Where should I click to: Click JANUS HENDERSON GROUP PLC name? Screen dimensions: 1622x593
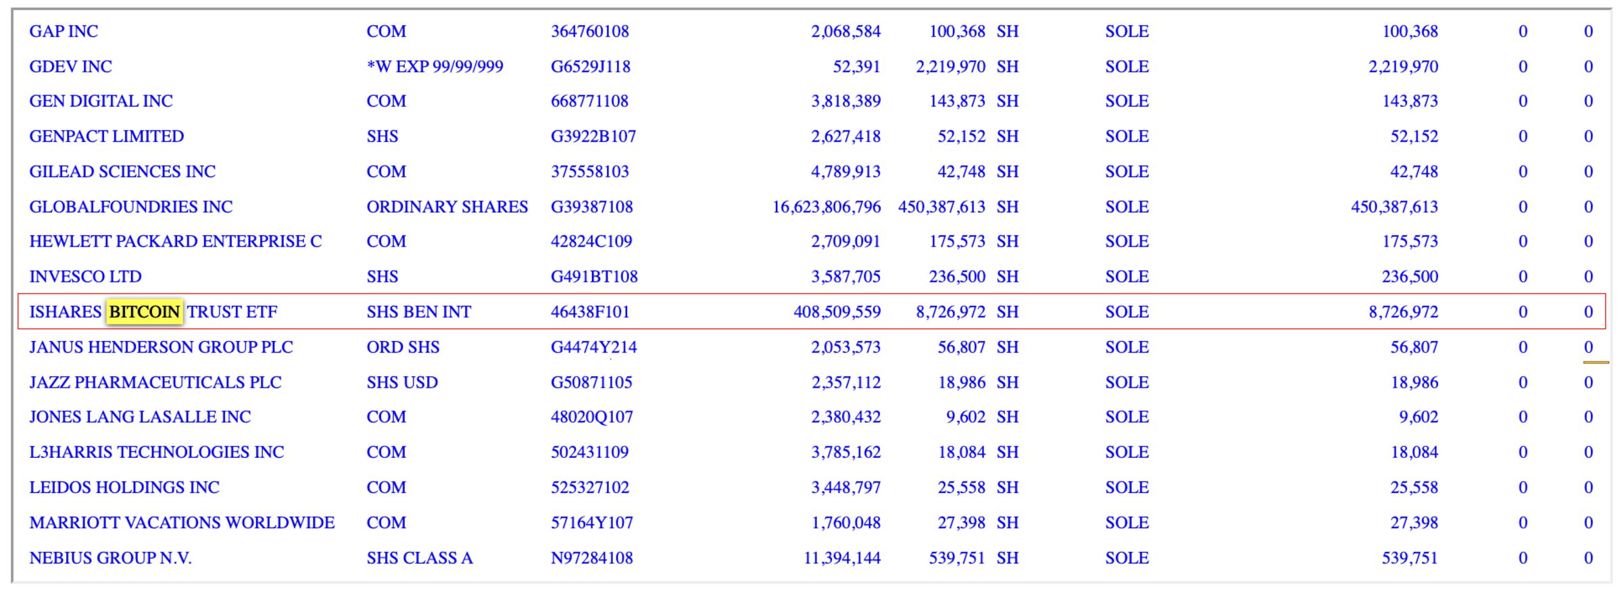coord(161,347)
